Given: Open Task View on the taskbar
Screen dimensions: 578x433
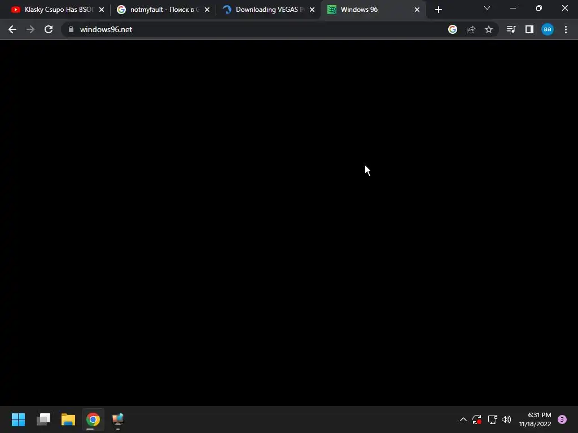Looking at the screenshot, I should (43, 419).
